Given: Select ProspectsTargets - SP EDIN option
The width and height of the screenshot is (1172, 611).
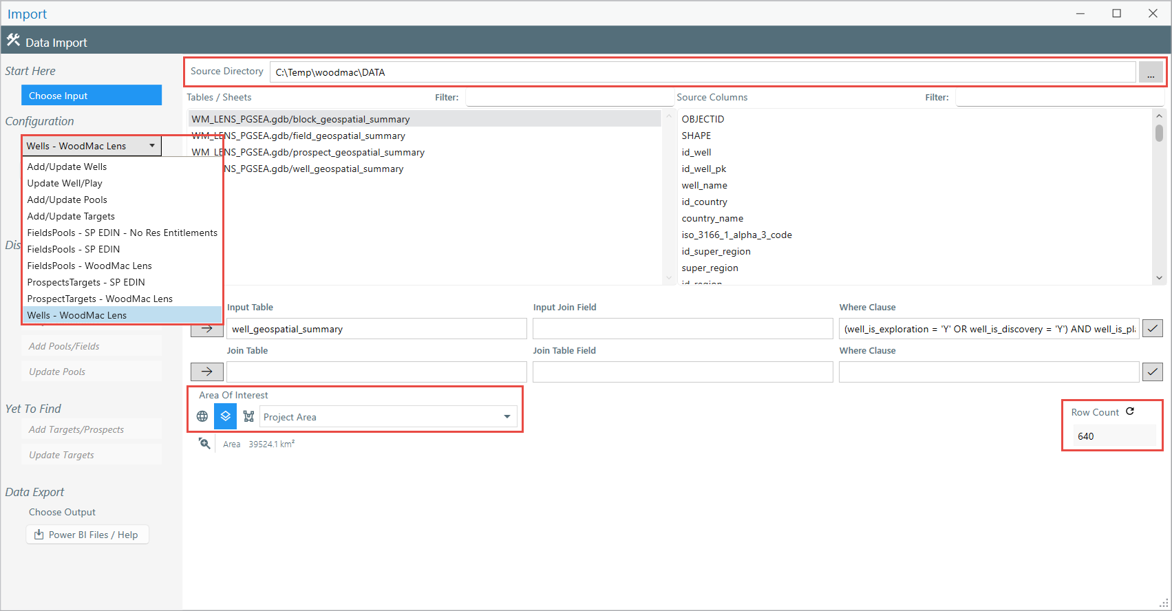Looking at the screenshot, I should pos(122,282).
